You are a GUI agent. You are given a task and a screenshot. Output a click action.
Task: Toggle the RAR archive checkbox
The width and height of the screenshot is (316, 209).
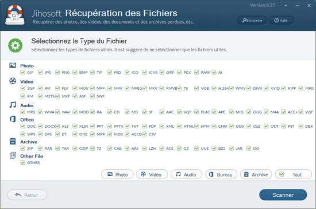(x=40, y=149)
